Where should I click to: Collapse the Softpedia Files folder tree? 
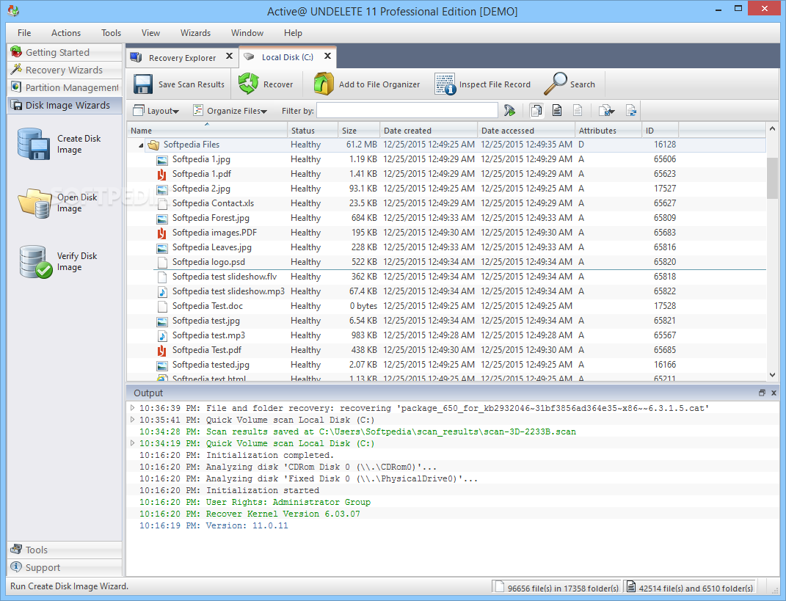[141, 145]
